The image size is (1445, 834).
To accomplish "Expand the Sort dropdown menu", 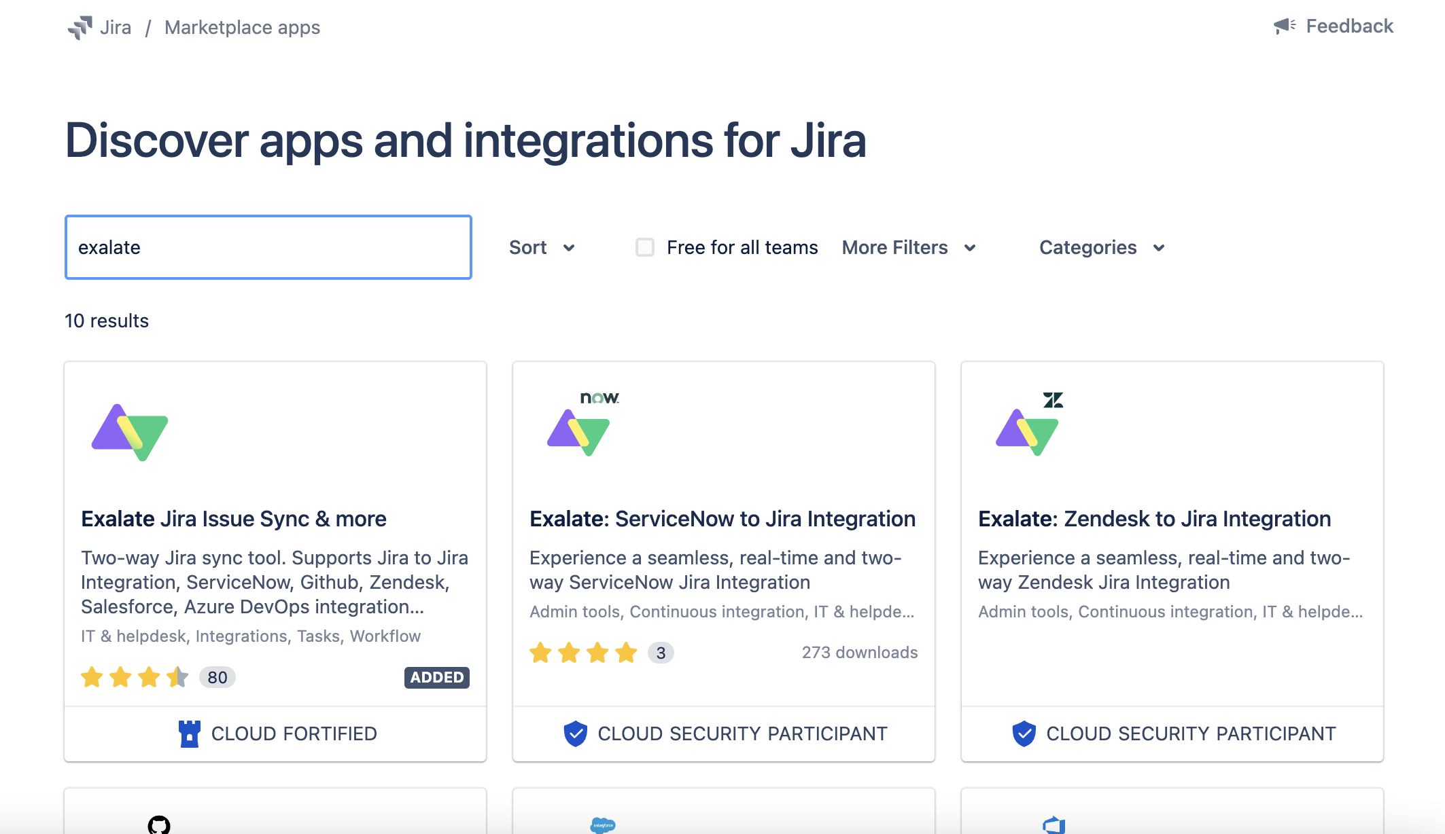I will tap(540, 247).
